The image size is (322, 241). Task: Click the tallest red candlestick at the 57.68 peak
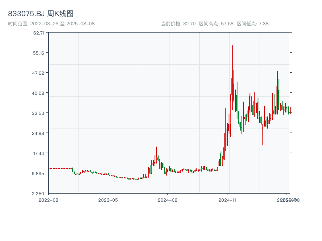(232, 78)
